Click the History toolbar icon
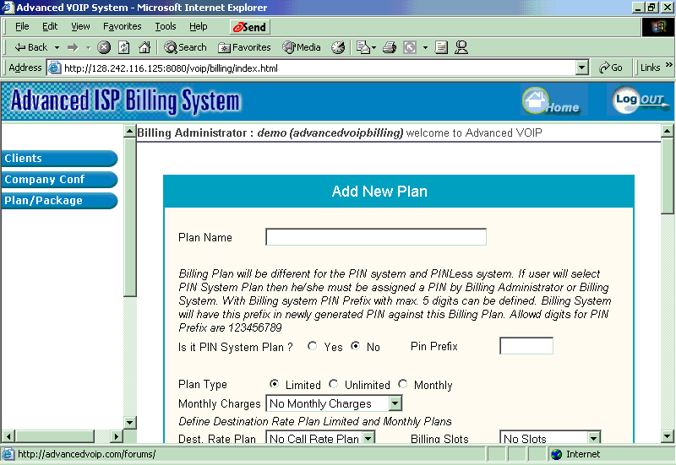 (x=338, y=47)
